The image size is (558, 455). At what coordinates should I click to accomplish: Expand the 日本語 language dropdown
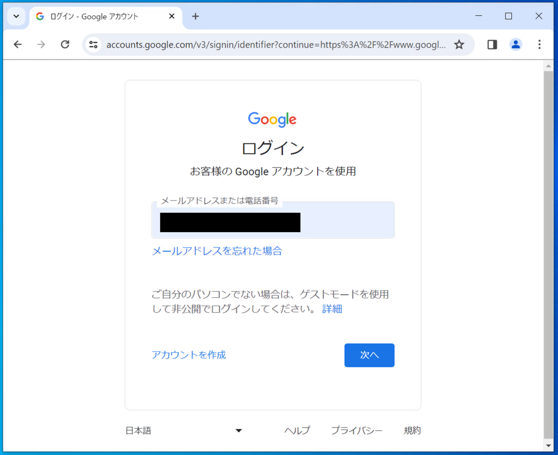pos(184,431)
